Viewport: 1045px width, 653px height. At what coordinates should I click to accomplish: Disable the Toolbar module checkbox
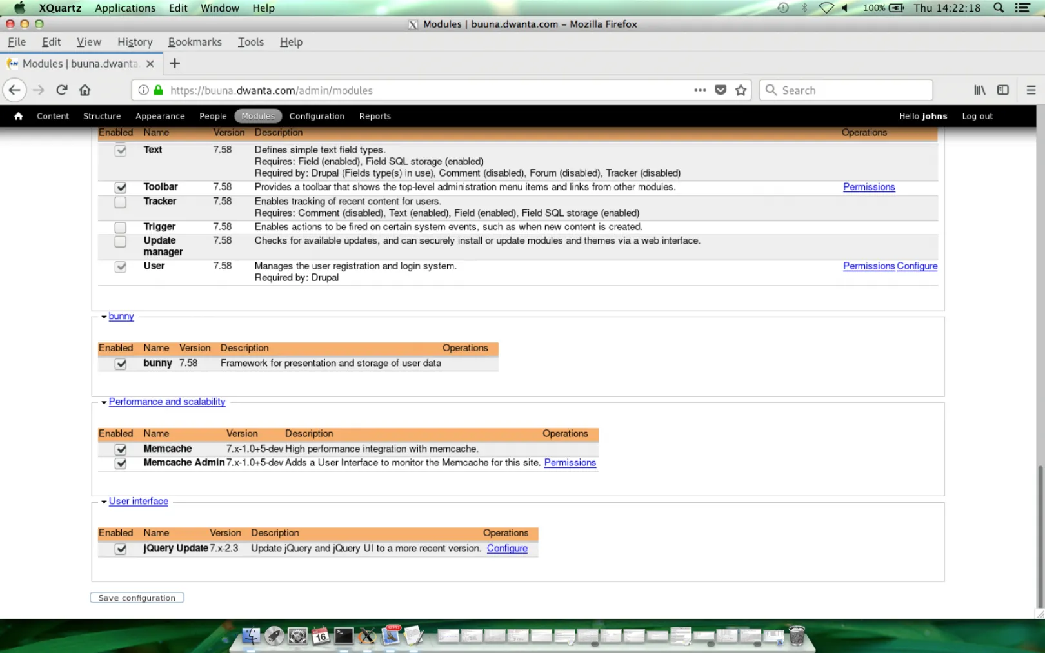(x=121, y=188)
